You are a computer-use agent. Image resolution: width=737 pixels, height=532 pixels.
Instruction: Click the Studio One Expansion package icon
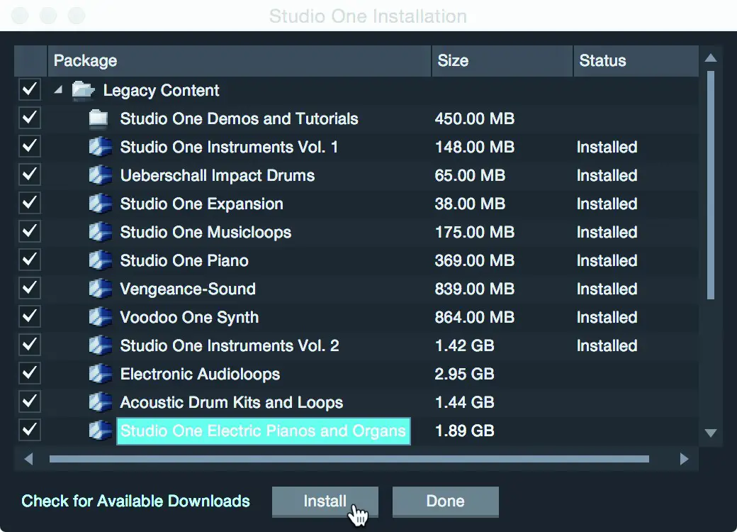(x=100, y=204)
